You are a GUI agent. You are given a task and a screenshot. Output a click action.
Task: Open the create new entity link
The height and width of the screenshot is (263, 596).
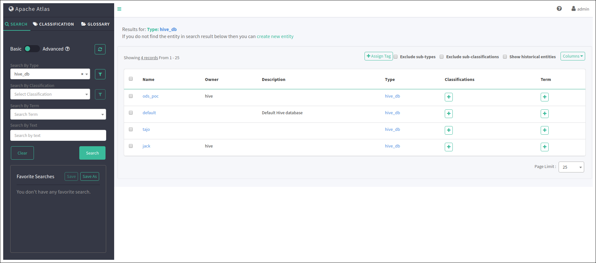(275, 36)
